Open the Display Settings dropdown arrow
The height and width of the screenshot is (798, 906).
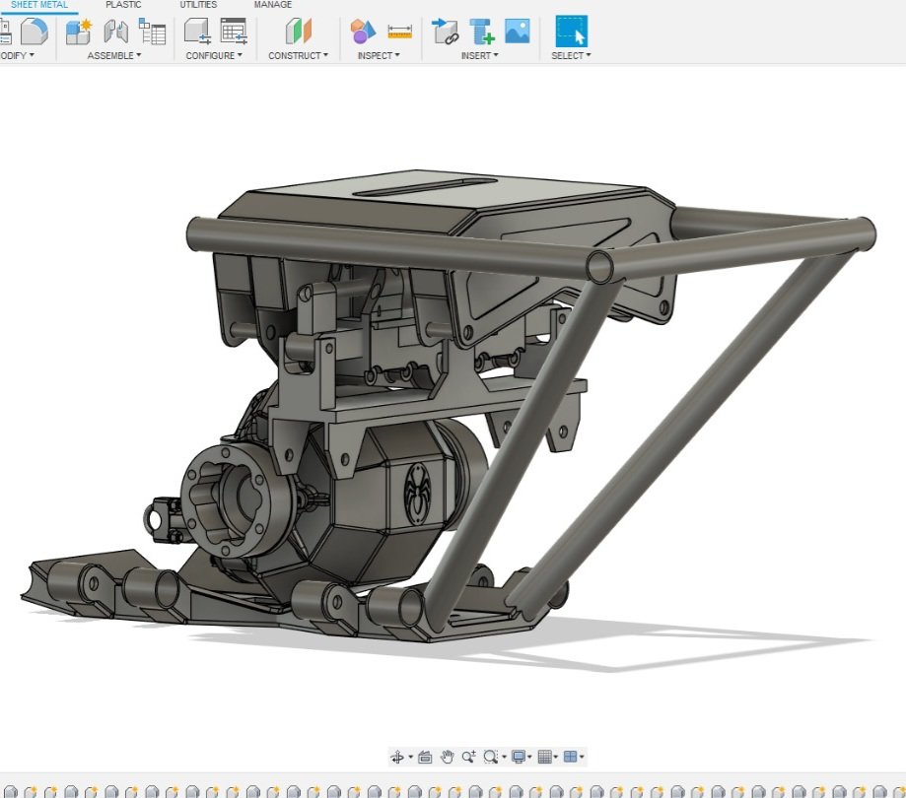click(529, 757)
